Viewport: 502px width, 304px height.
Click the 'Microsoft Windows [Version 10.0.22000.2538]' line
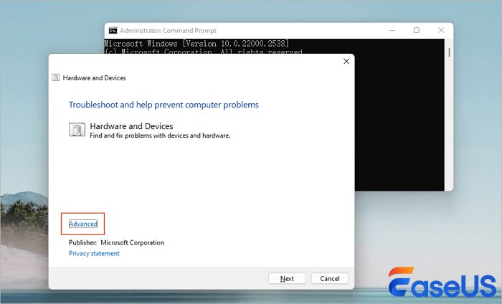(x=196, y=44)
